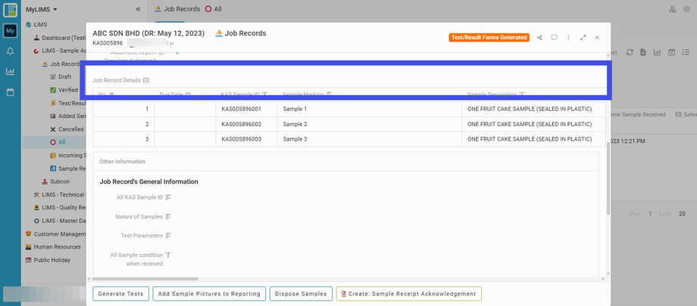Click the Sample 2 marking cell
The height and width of the screenshot is (306, 697).
coord(370,124)
